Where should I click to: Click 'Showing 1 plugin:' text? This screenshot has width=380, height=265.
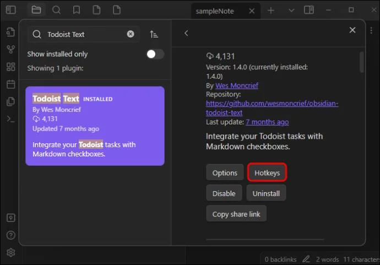pos(55,68)
